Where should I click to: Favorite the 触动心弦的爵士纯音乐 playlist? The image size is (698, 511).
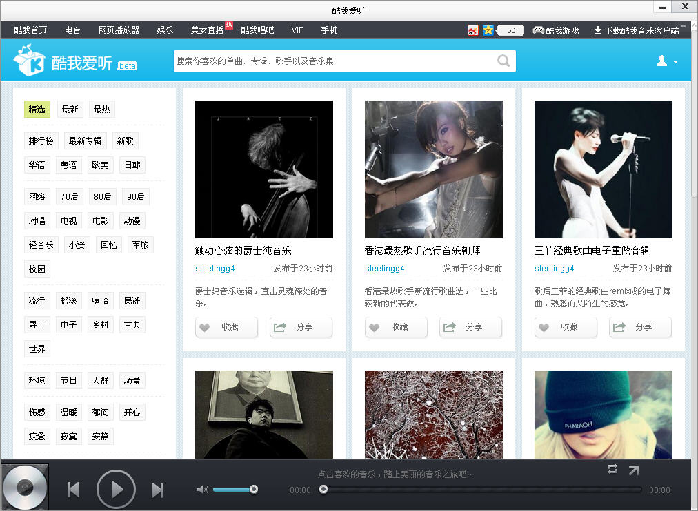coord(226,327)
